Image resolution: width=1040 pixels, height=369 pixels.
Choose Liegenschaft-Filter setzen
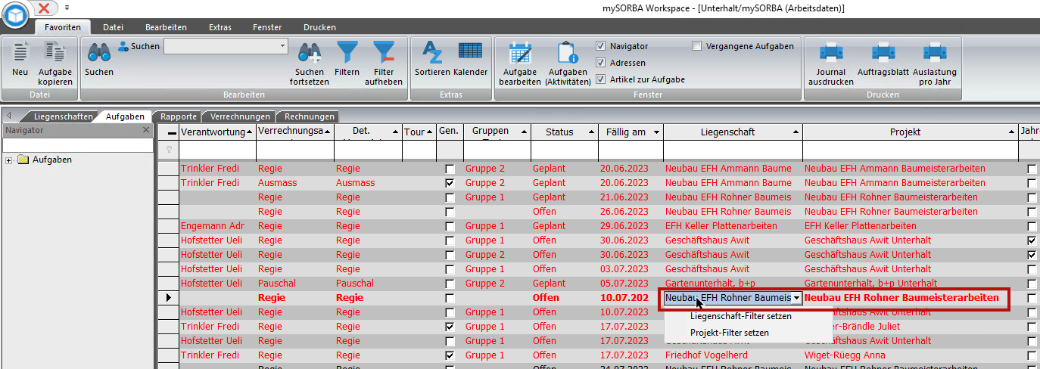point(740,316)
